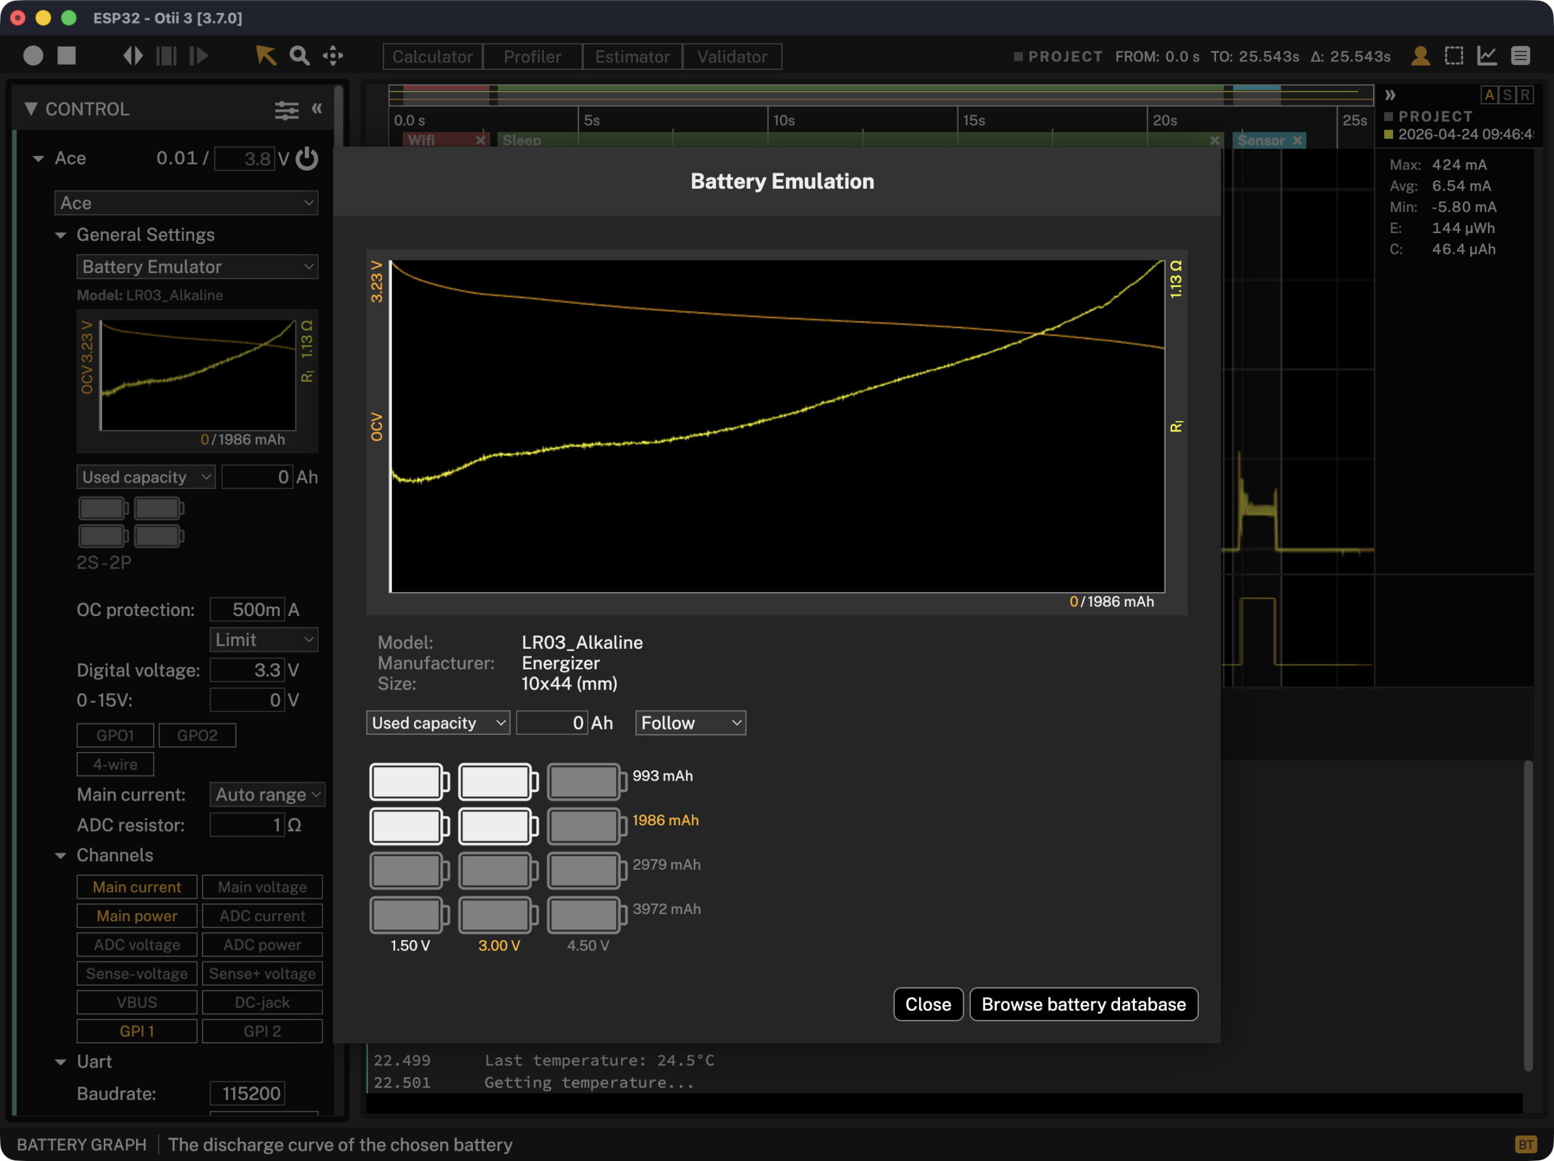Image resolution: width=1554 pixels, height=1161 pixels.
Task: Open the user account icon
Action: click(1420, 55)
